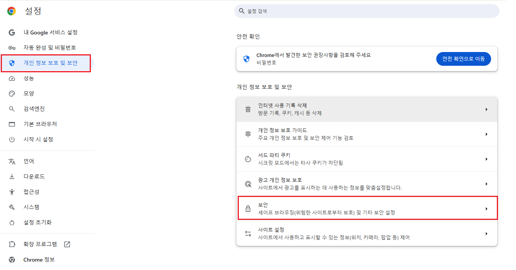Click the blue shield icon in 안전 확인 card
Viewport: 516px width, 270px height.
(246, 59)
